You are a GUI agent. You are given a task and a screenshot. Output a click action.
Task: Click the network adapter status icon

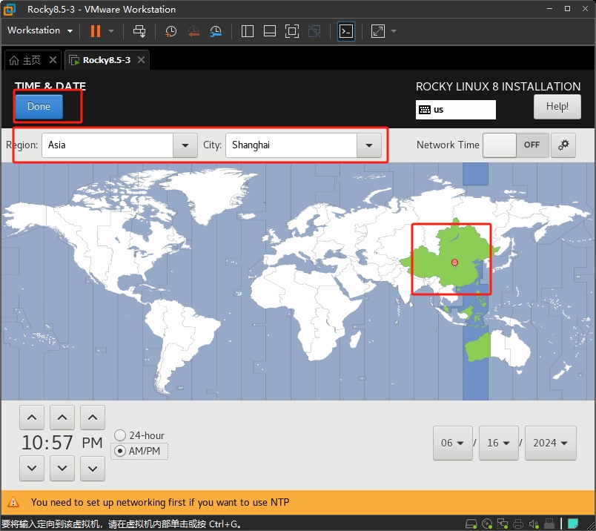tap(503, 524)
